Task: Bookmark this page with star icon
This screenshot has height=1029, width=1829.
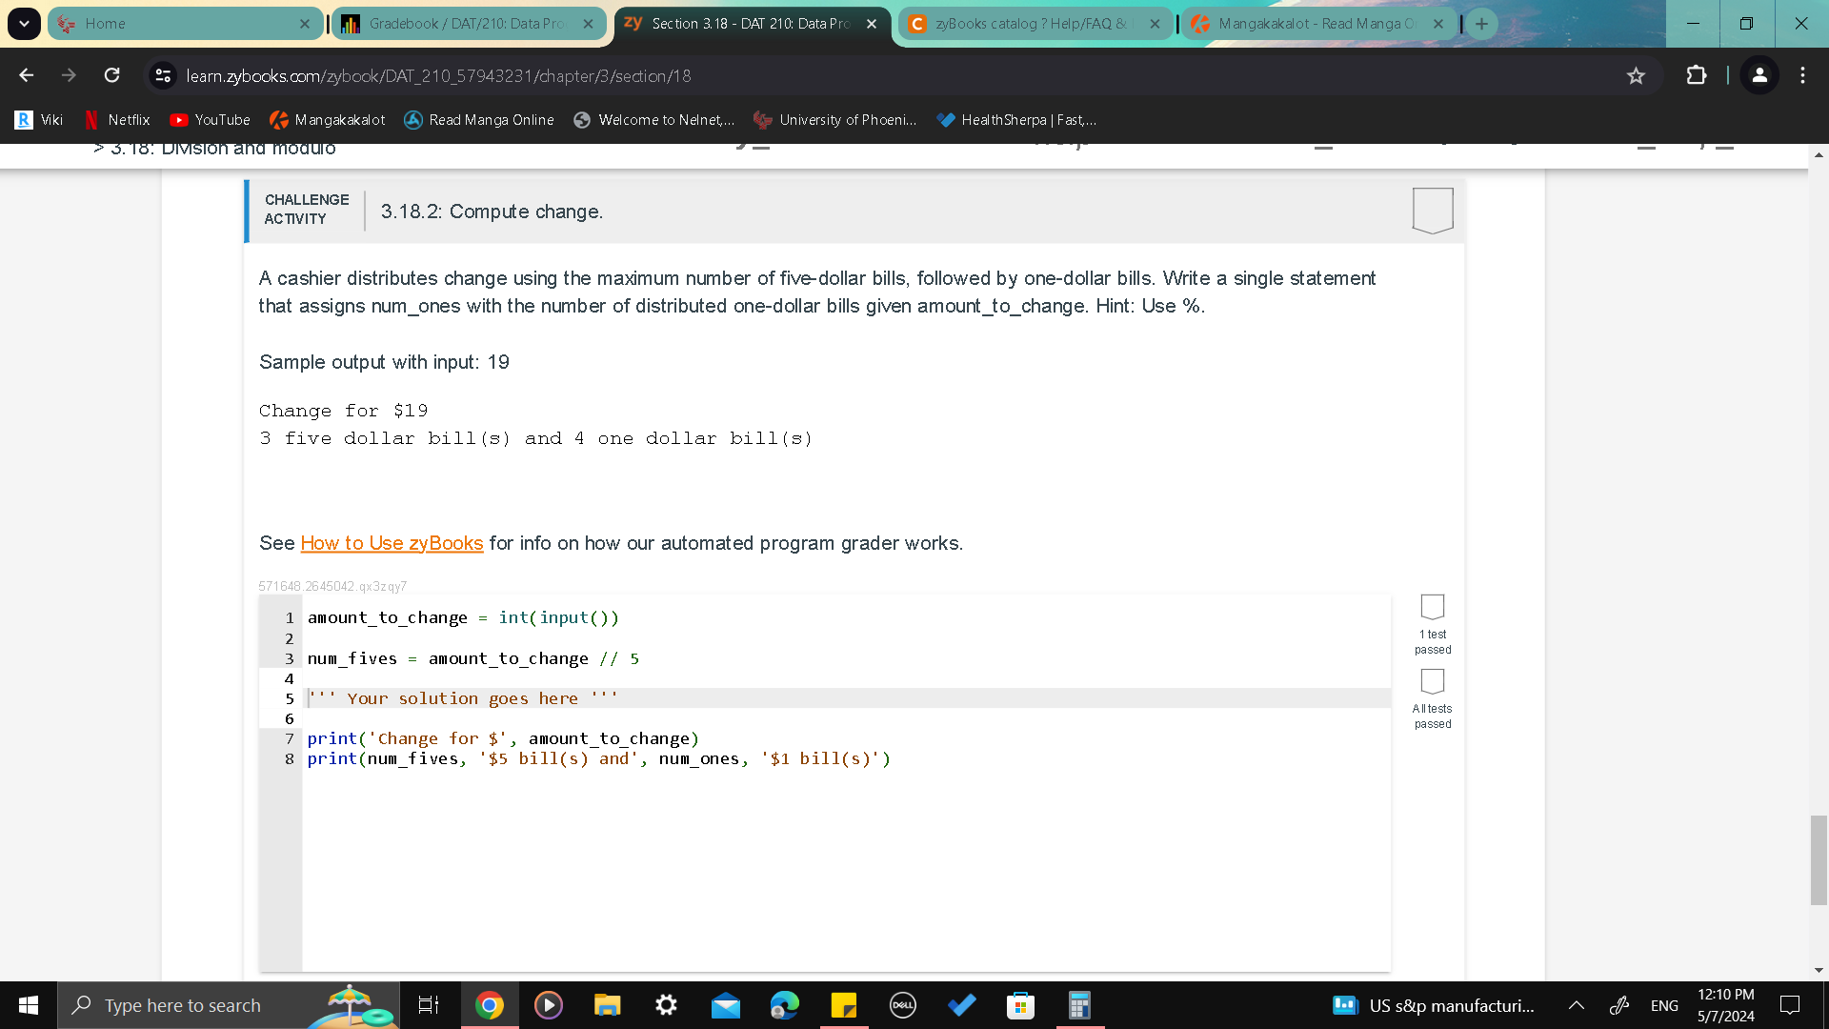Action: [1636, 75]
